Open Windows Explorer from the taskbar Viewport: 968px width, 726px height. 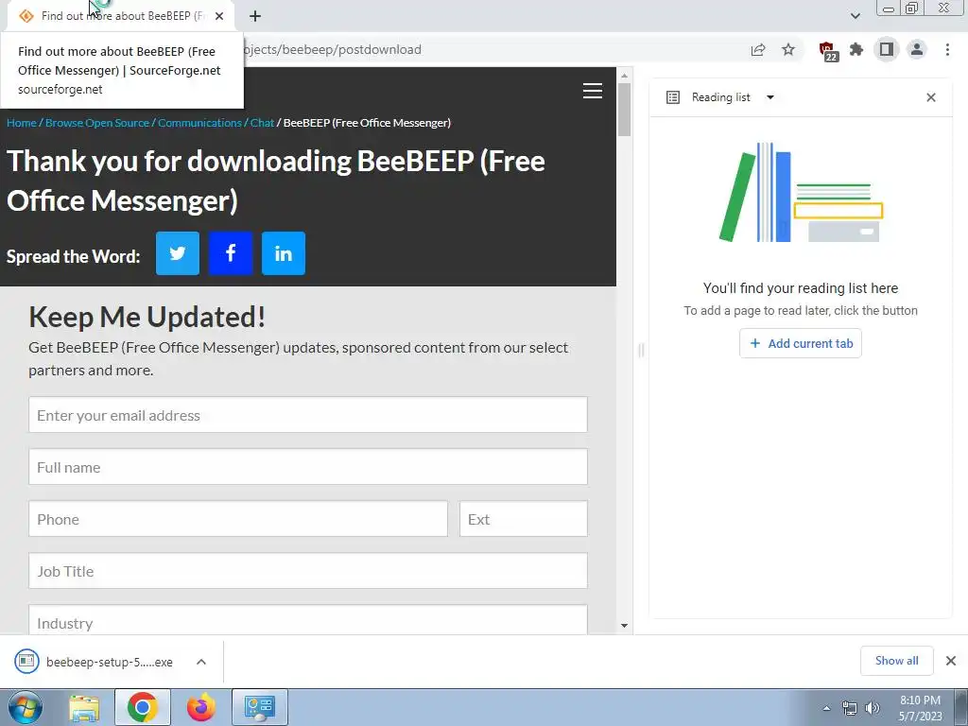click(84, 707)
